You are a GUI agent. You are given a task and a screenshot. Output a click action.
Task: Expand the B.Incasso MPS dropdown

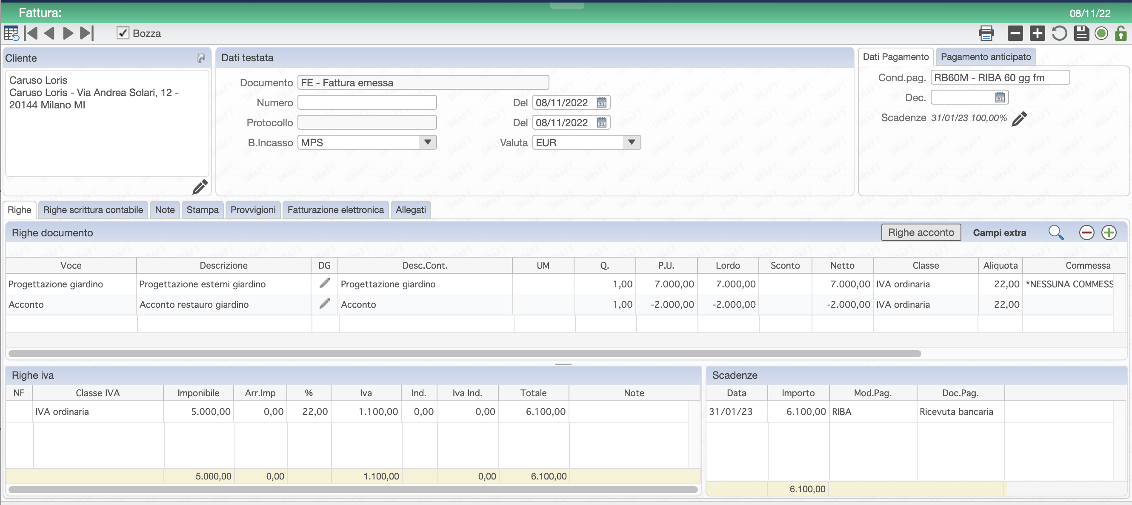[427, 142]
